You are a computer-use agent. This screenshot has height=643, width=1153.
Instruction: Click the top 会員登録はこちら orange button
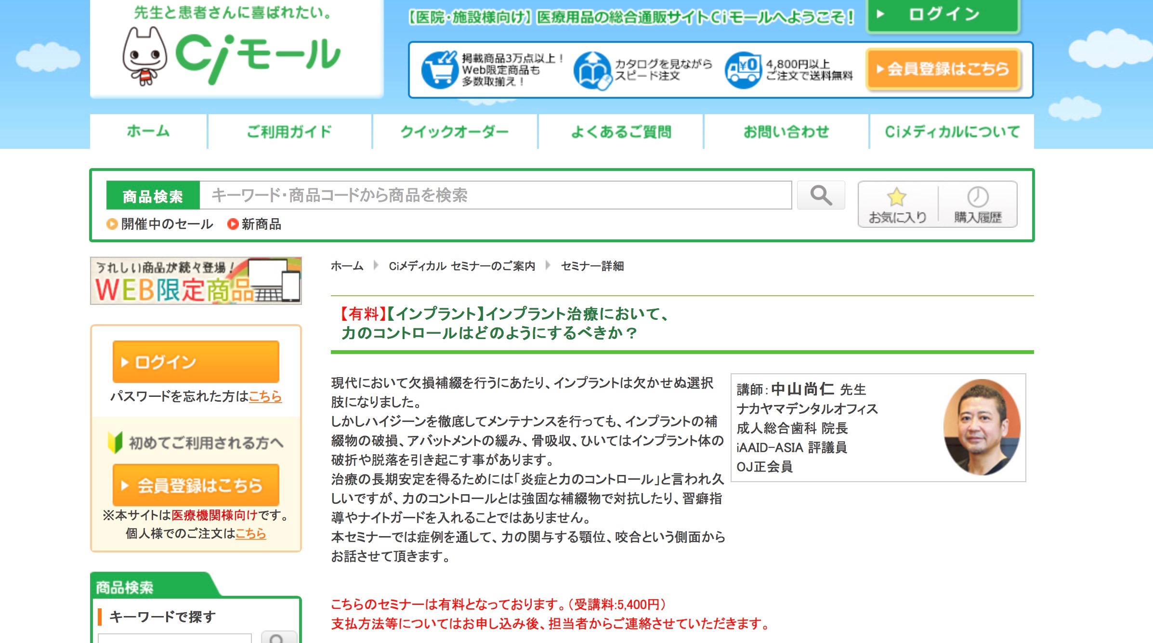point(943,69)
